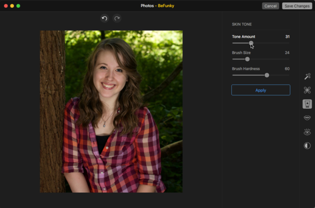Click the Brush Size slider handle
This screenshot has width=315, height=208.
tap(247, 59)
